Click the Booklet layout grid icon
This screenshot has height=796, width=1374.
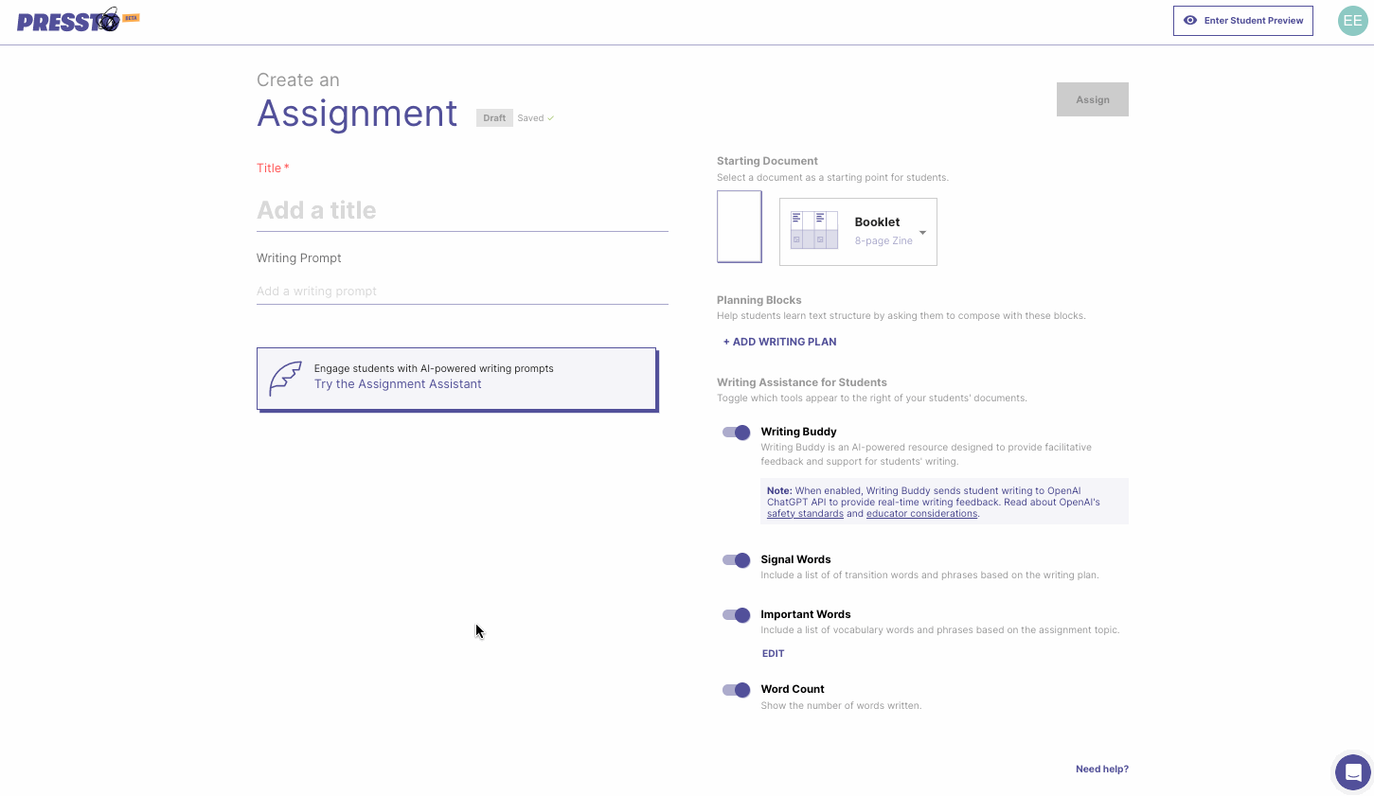pyautogui.click(x=813, y=231)
